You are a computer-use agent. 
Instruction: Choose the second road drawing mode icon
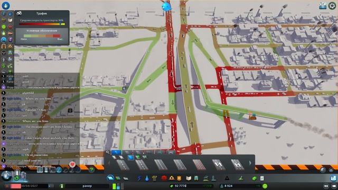121,157
